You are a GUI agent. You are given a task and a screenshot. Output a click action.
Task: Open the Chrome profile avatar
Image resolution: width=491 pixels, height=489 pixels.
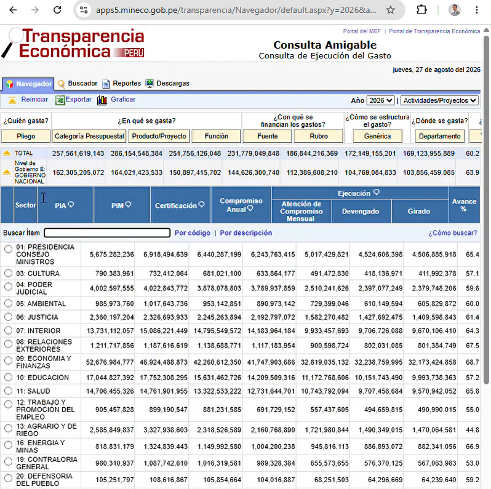[454, 10]
